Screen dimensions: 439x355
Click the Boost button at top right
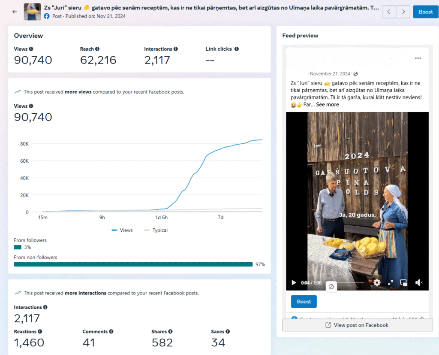[426, 12]
